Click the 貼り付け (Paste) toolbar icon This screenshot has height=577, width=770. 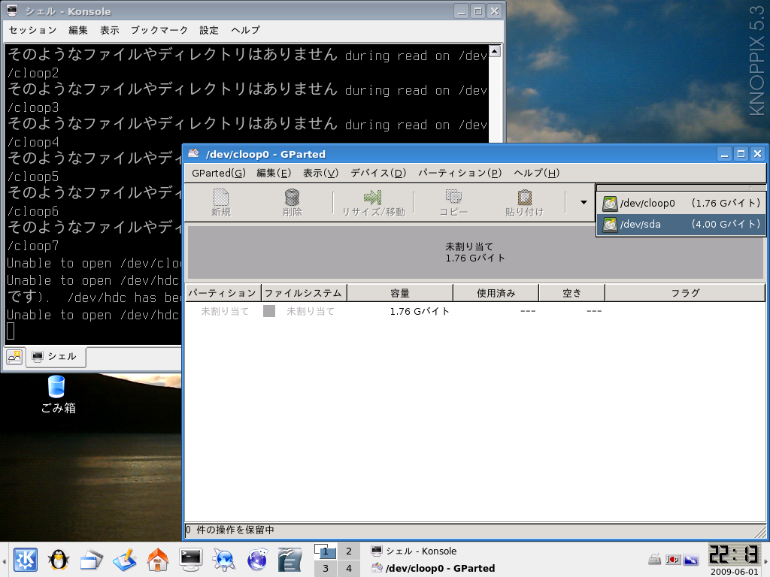[524, 203]
